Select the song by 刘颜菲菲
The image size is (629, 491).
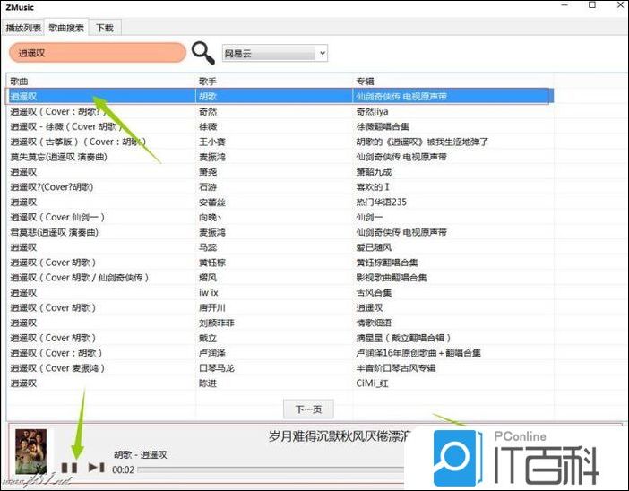[x=280, y=323]
